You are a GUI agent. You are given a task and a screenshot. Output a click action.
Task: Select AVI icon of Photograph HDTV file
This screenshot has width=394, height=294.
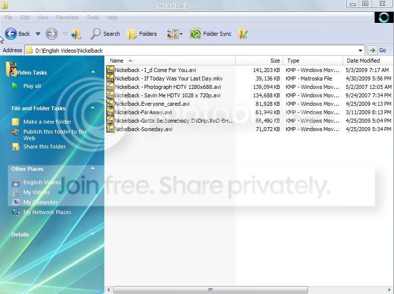110,87
